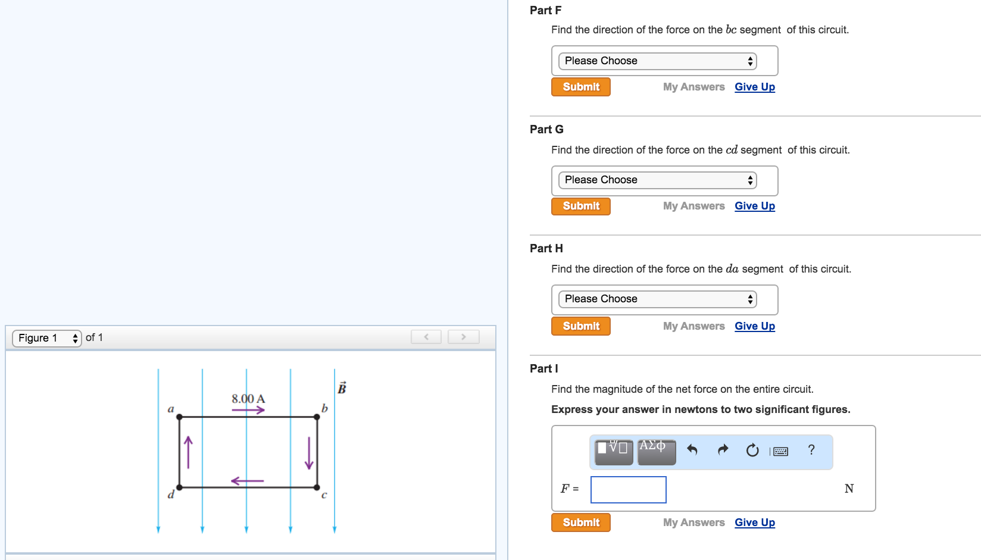Click Give Up for Part G
This screenshot has height=560, width=981.
point(754,205)
